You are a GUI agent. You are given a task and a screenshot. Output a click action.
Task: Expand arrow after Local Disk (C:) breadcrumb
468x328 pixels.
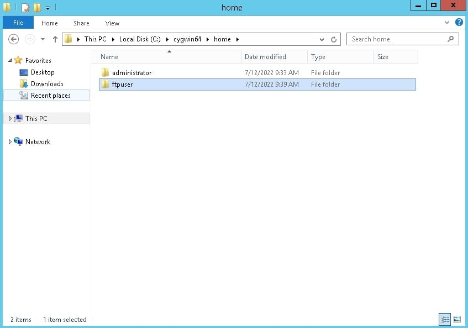(167, 39)
